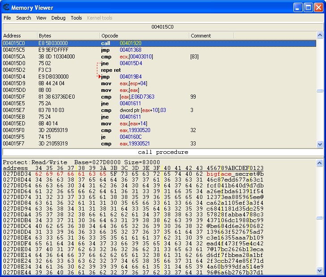Open the Tools menu
This screenshot has width=326, height=277.
click(76, 18)
